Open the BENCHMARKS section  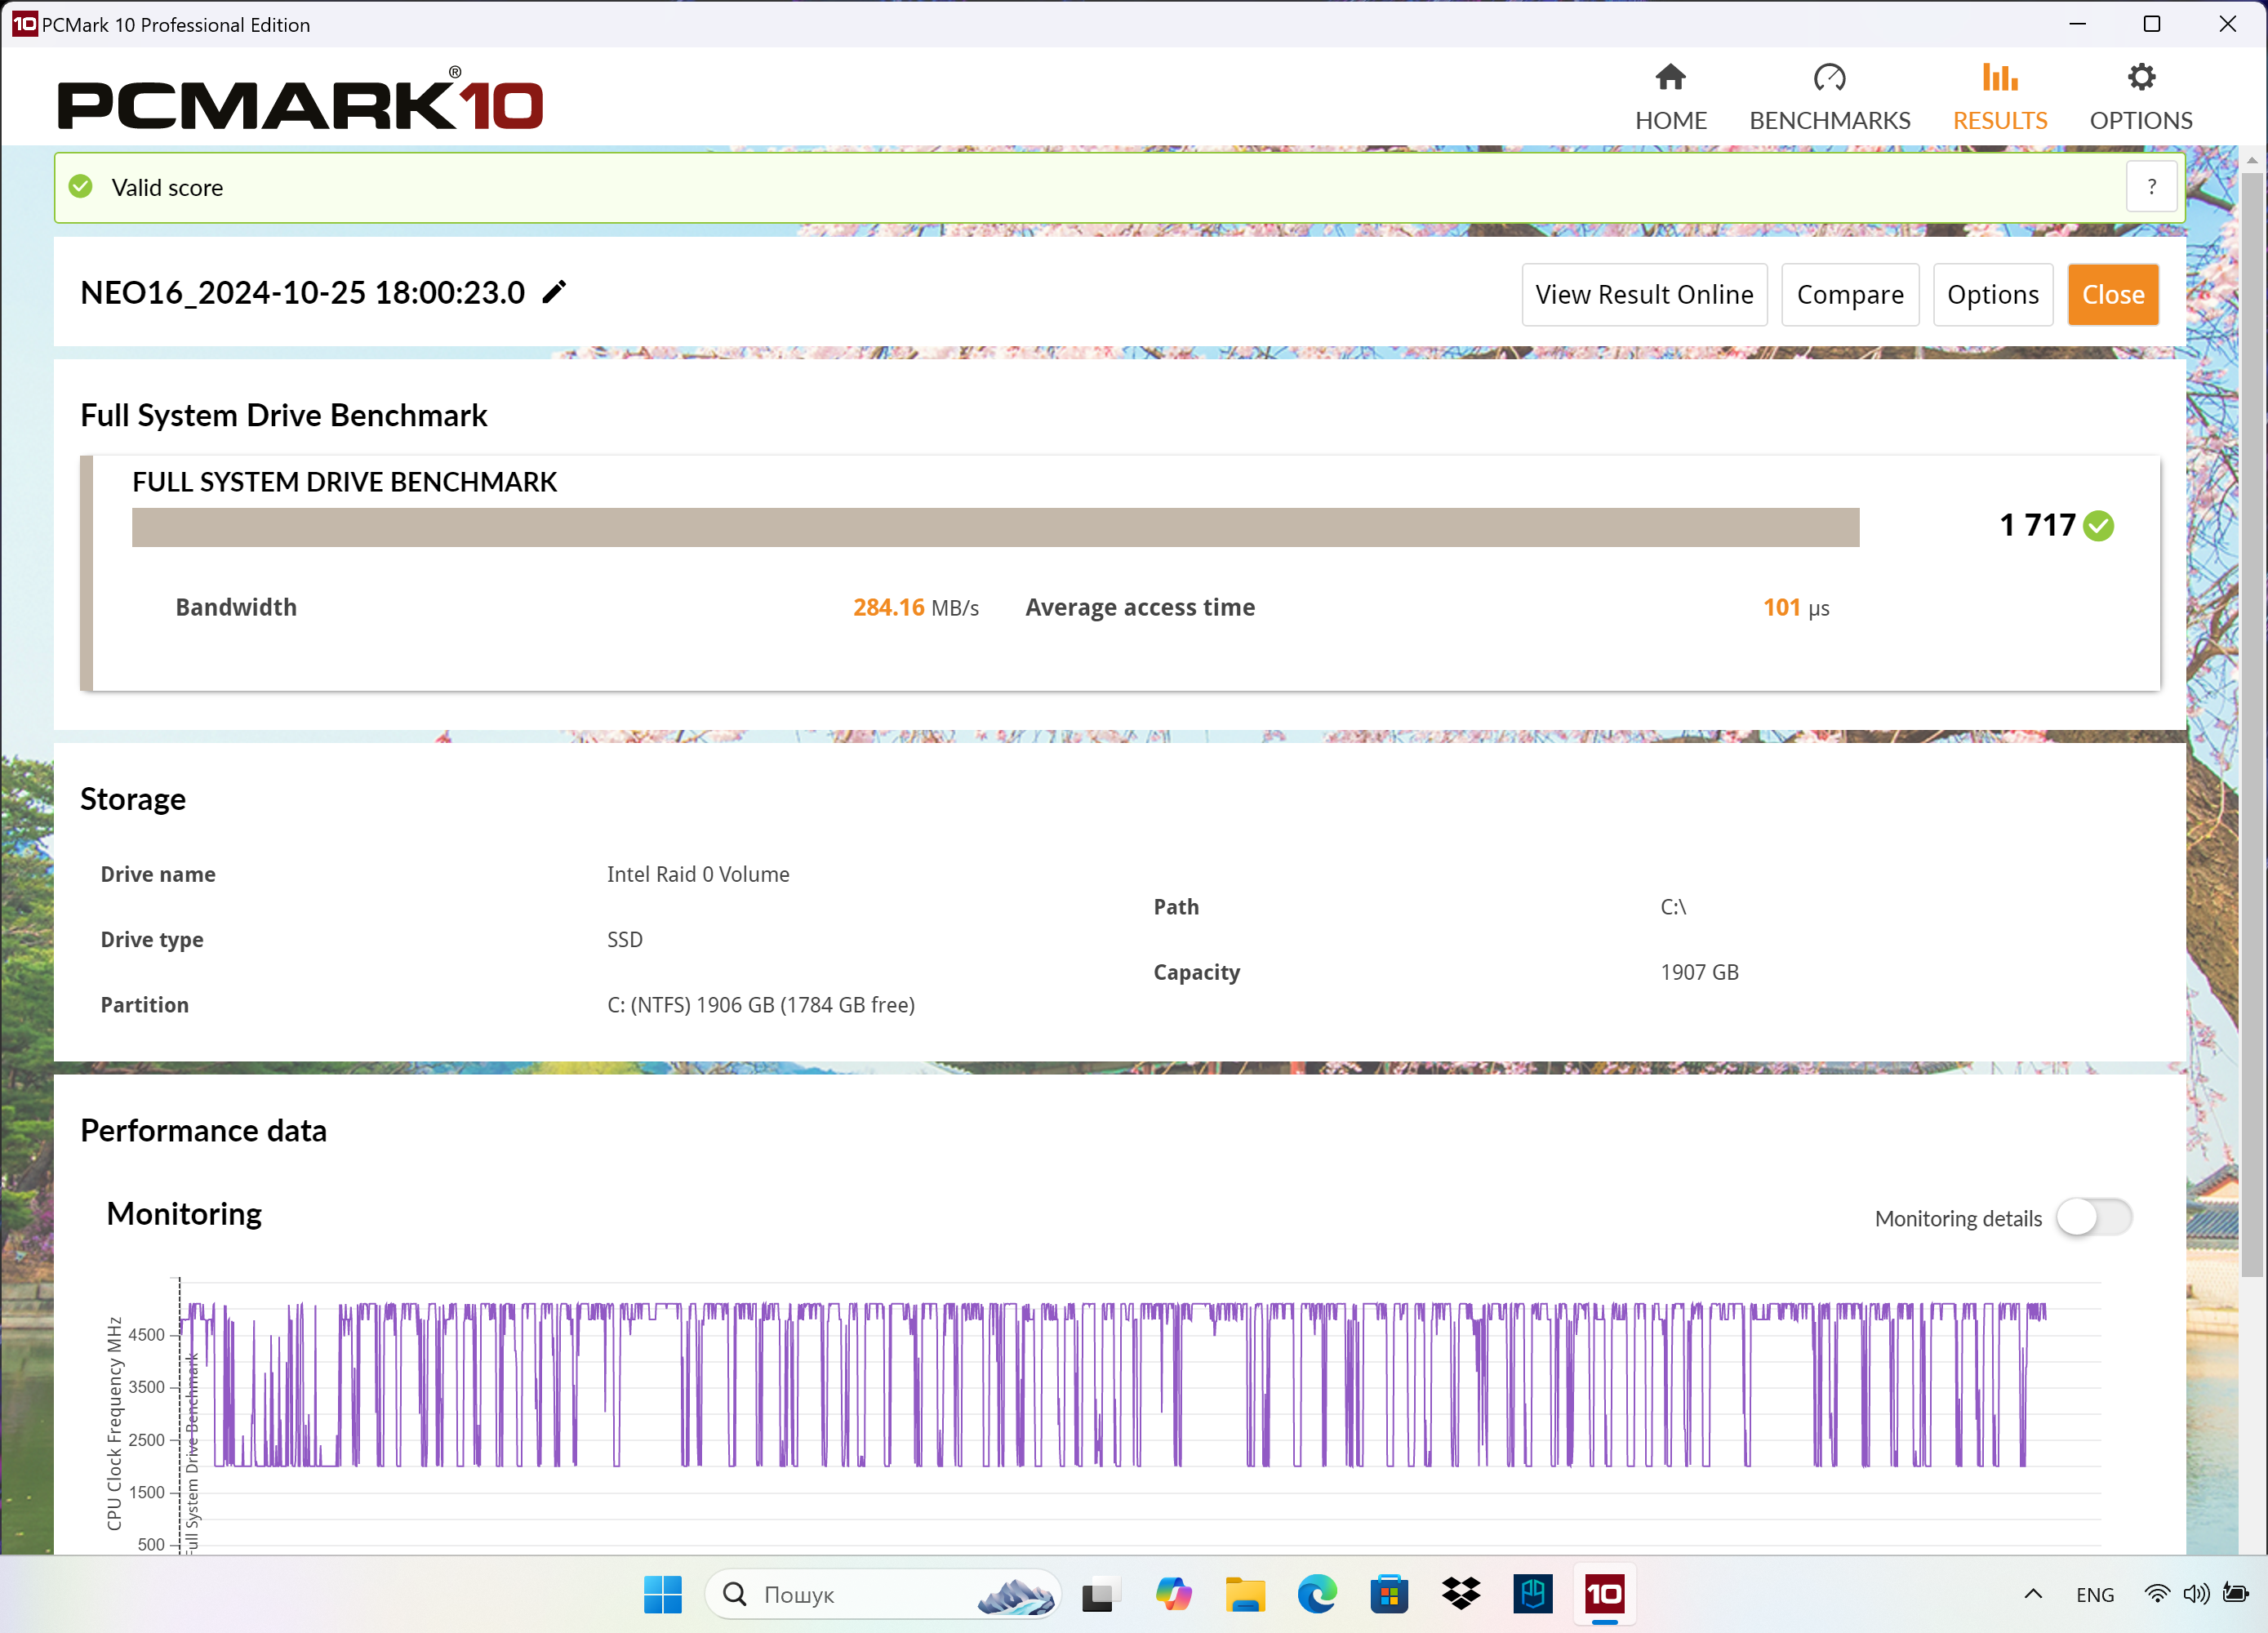tap(1829, 95)
